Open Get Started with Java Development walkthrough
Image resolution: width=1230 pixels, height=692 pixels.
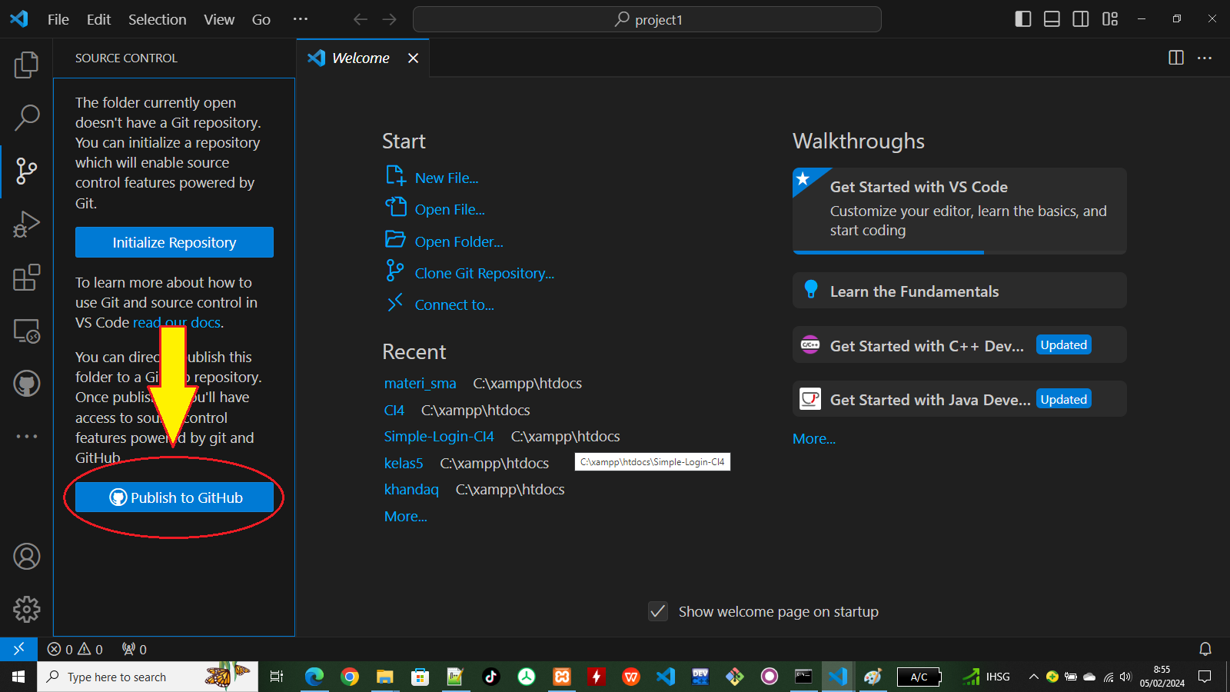click(x=959, y=399)
